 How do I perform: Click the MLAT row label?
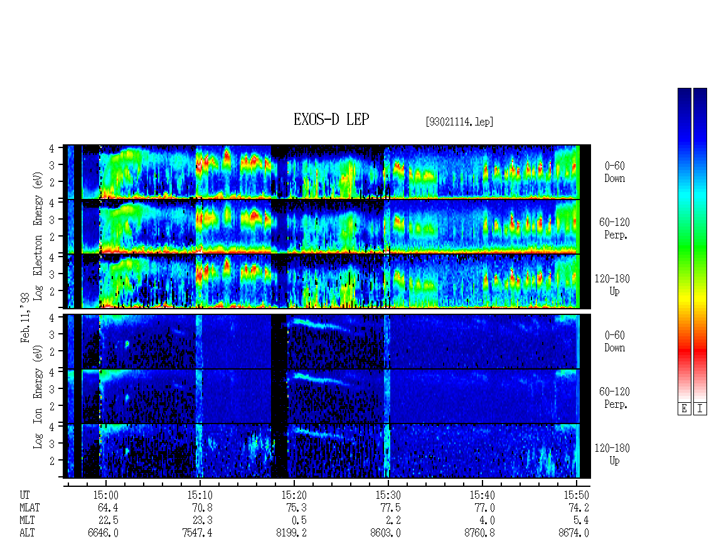[x=29, y=508]
